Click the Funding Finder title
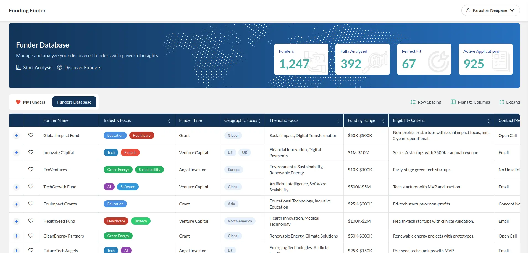Image resolution: width=528 pixels, height=253 pixels. click(27, 10)
